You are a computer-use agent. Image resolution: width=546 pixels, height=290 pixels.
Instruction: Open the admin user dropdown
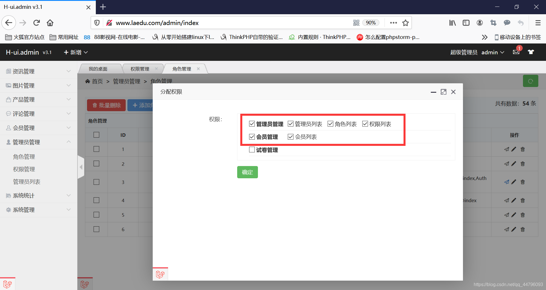(x=493, y=52)
